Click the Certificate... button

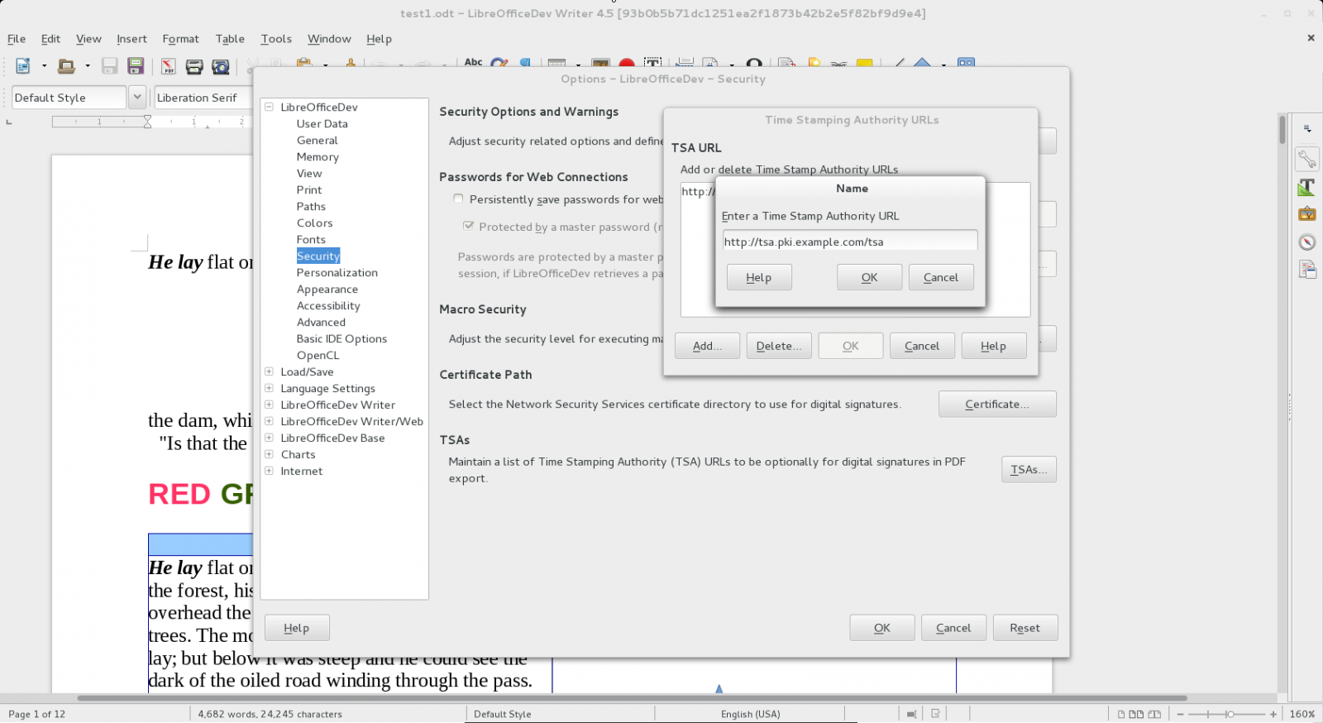[x=997, y=404]
